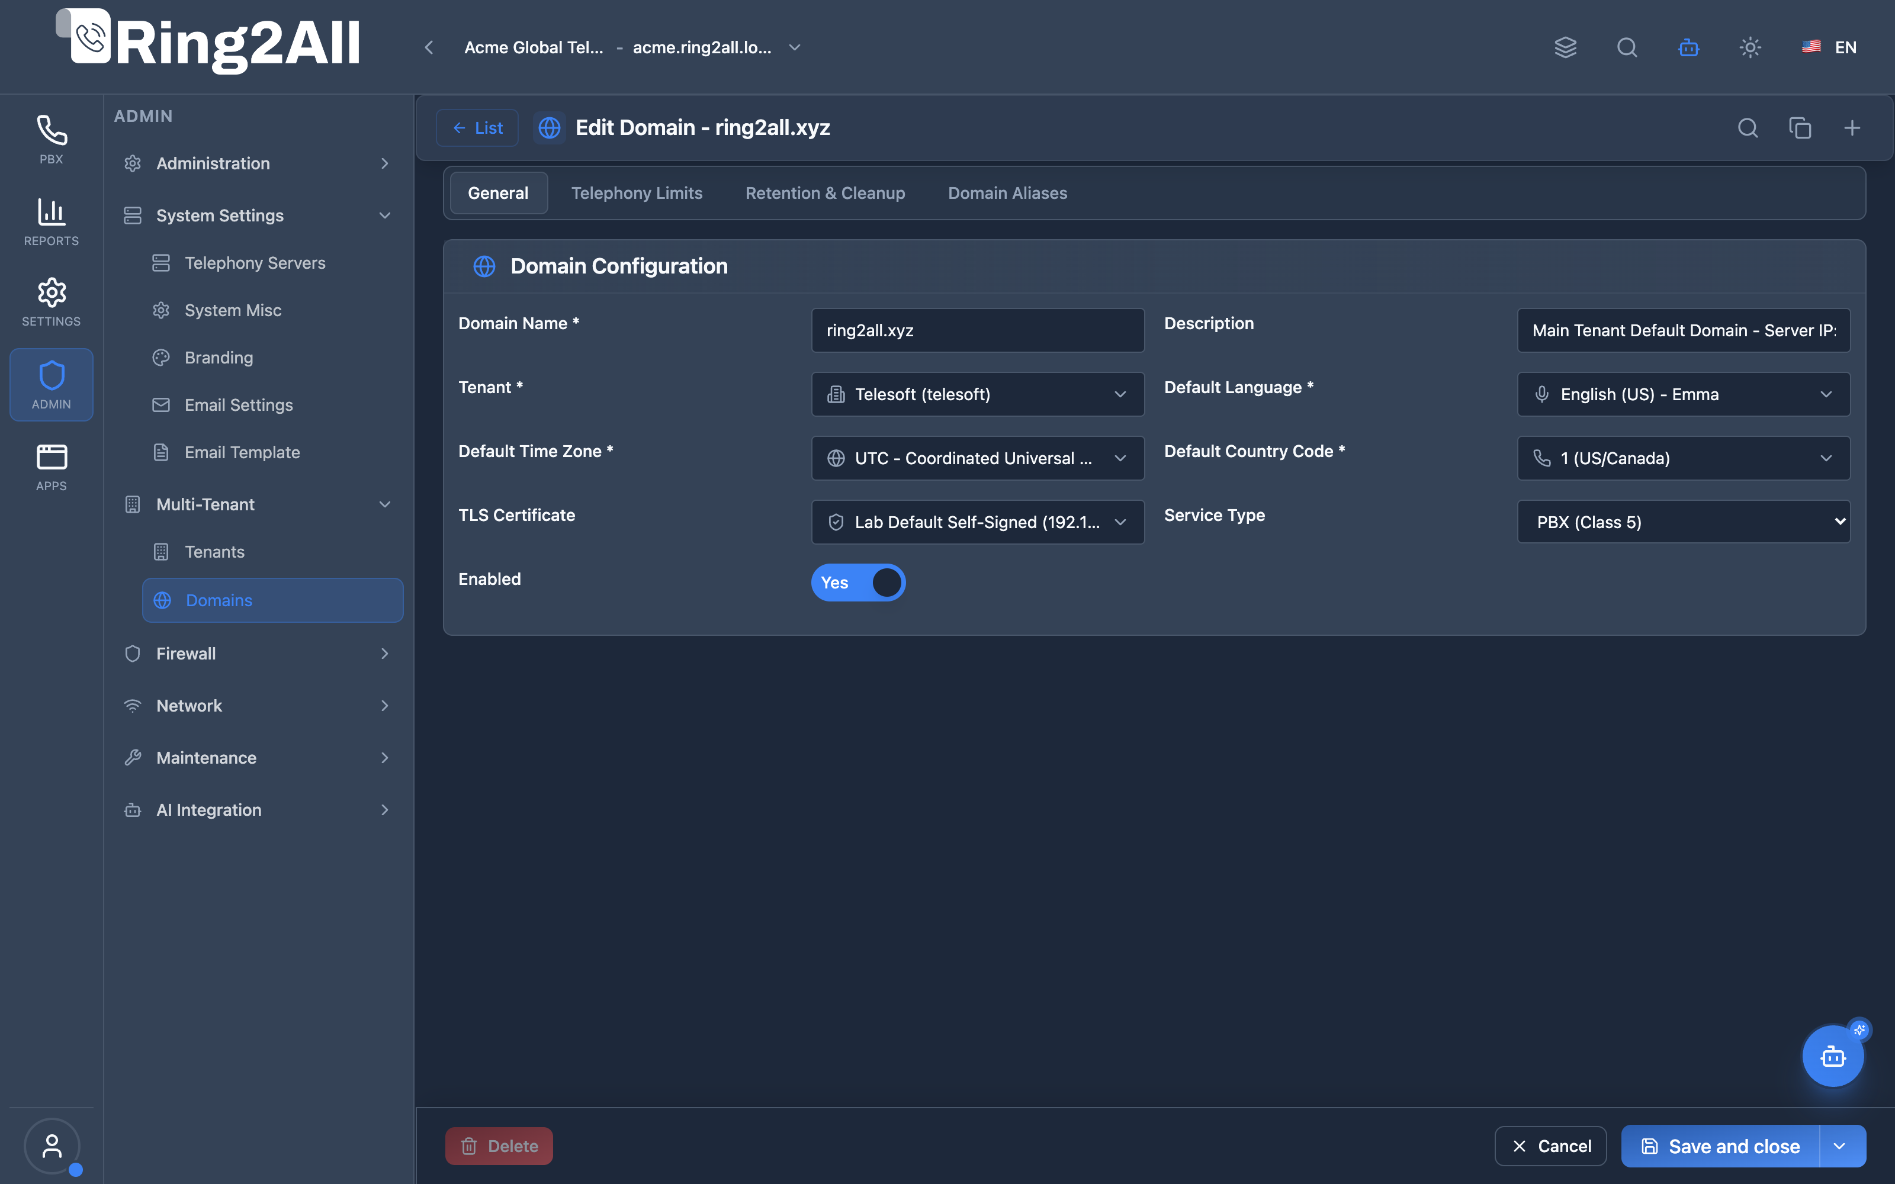Click the Ring2All logo

click(208, 41)
